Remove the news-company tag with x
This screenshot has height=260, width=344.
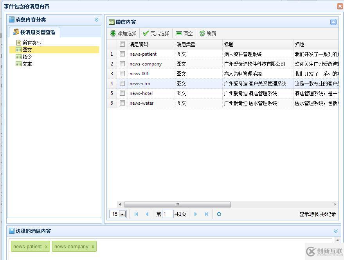93,247
